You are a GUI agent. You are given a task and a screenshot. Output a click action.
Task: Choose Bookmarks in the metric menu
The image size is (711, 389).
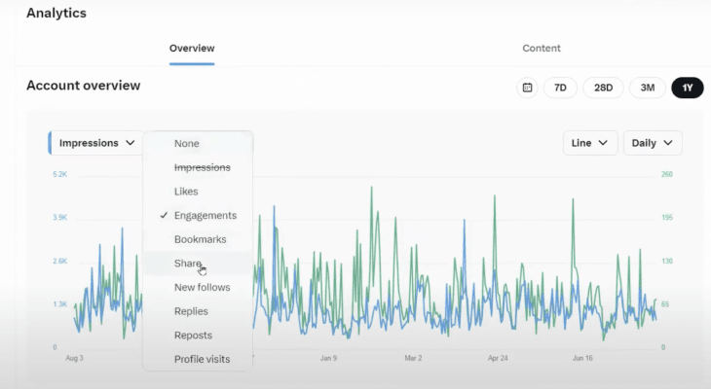200,239
